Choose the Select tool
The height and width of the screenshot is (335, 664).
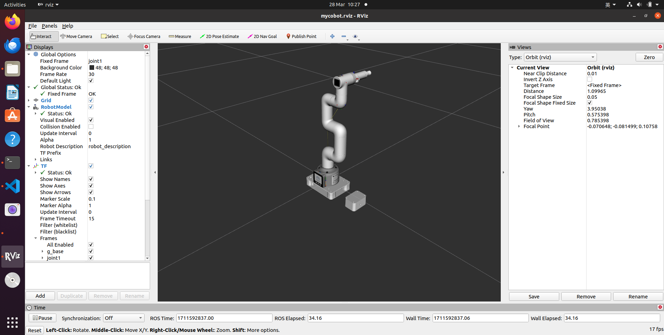(110, 36)
